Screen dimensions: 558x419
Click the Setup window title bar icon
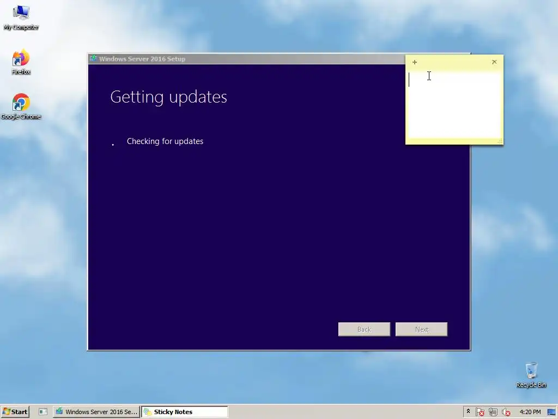click(x=93, y=58)
